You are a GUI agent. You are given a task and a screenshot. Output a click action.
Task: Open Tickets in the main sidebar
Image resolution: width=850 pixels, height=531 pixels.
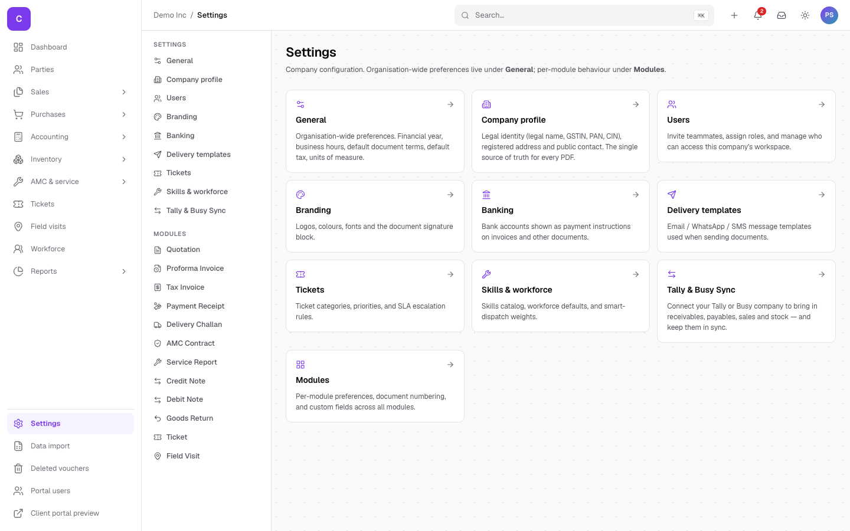click(70, 204)
